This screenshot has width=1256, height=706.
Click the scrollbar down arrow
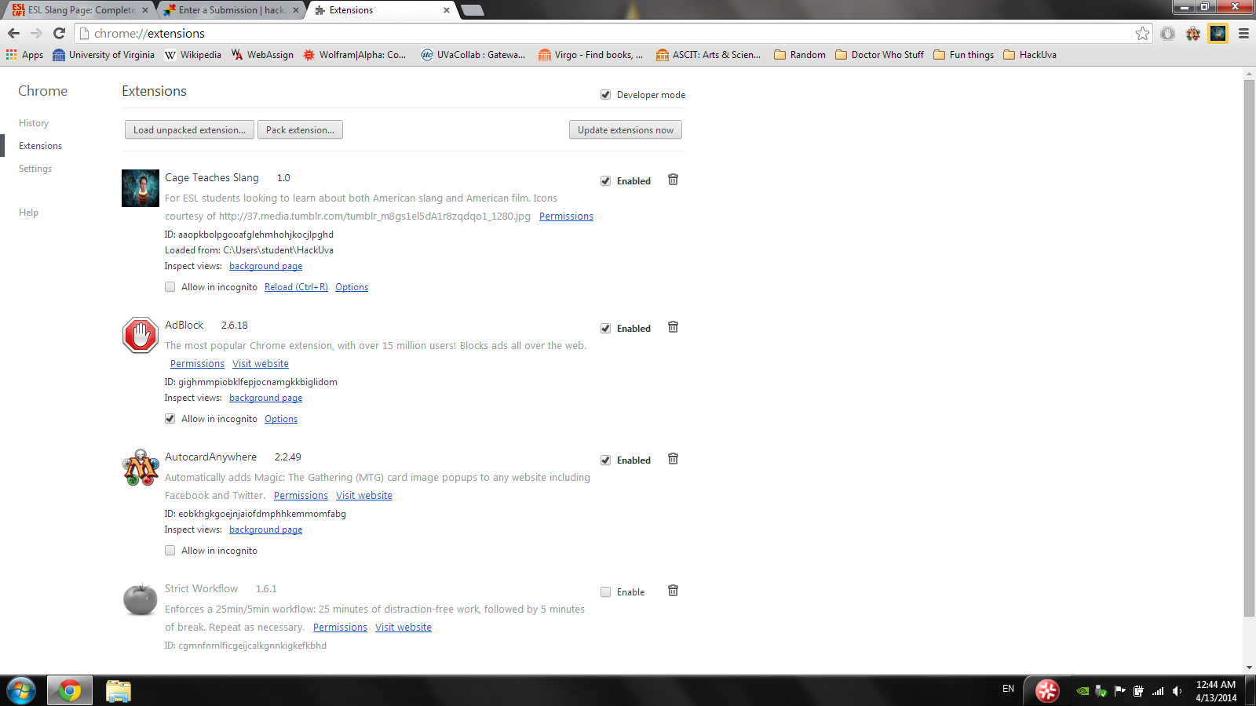[1249, 668]
